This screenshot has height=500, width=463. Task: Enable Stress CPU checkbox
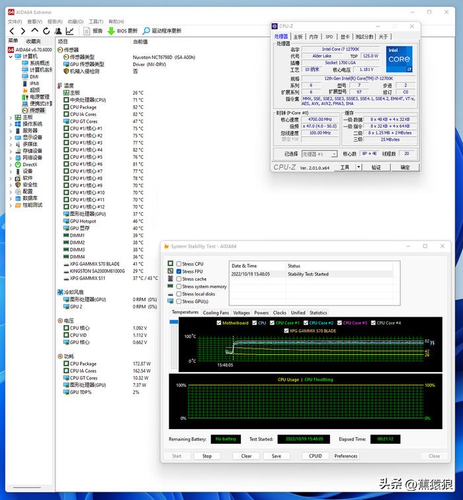[179, 264]
